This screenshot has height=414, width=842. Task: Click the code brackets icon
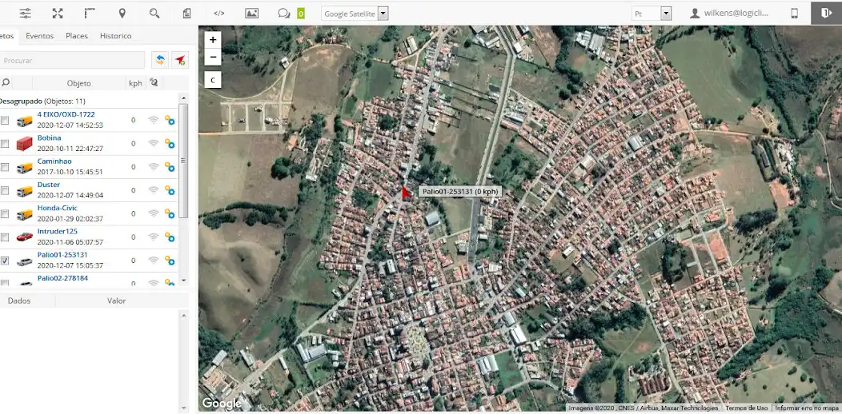pyautogui.click(x=219, y=14)
